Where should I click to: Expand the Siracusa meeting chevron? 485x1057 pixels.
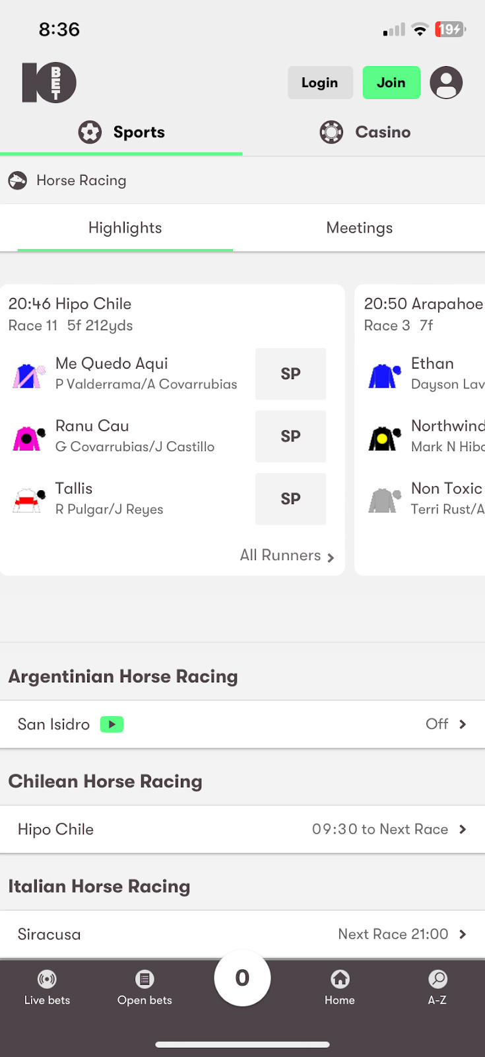tap(462, 934)
